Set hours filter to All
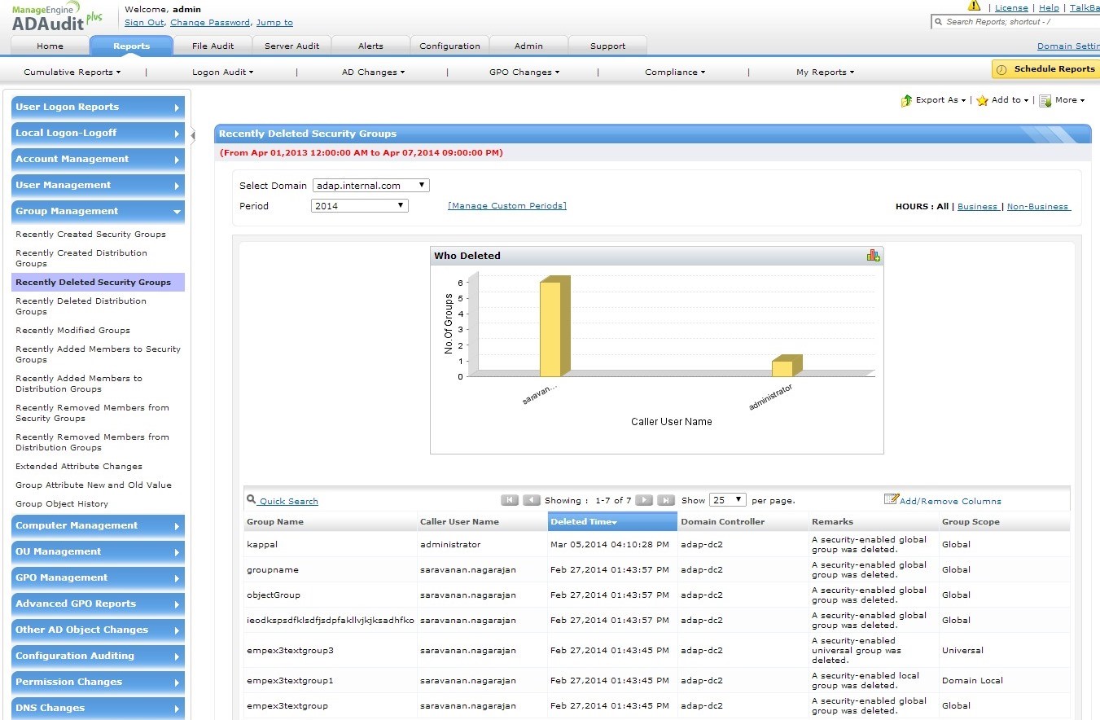Image resolution: width=1100 pixels, height=720 pixels. click(x=942, y=207)
